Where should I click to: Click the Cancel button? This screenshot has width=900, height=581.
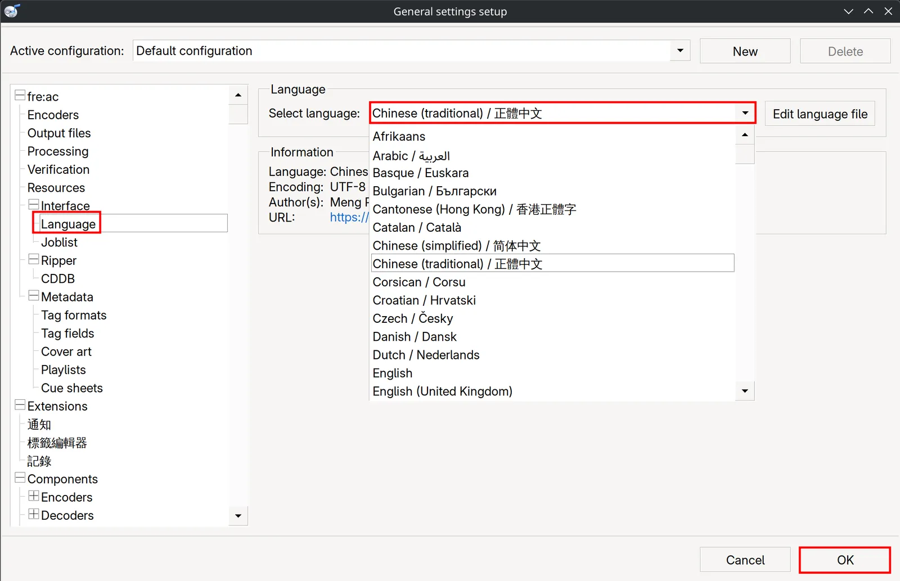point(745,560)
